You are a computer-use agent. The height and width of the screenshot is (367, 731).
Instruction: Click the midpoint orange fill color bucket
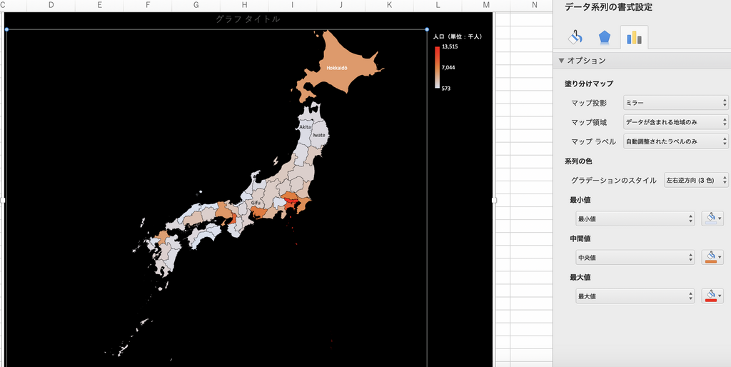[x=710, y=257]
